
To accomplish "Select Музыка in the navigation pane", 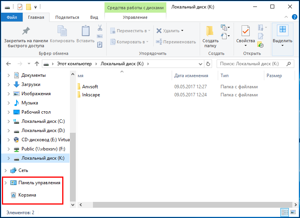I will click(x=30, y=103).
